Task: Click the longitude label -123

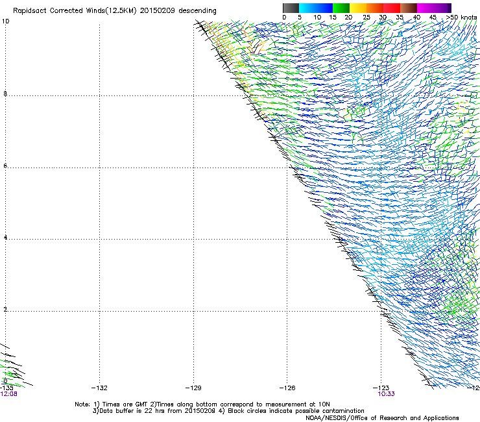Action: coord(381,388)
